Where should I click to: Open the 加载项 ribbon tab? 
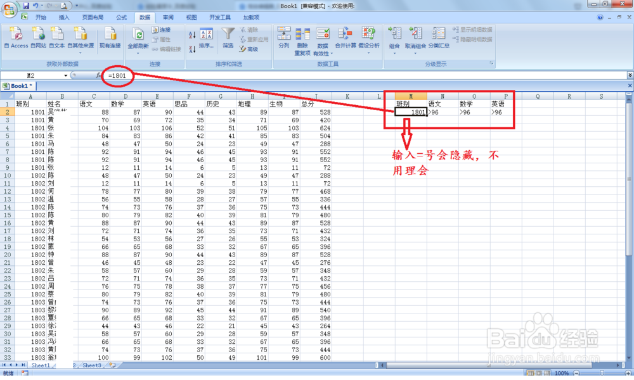click(251, 17)
